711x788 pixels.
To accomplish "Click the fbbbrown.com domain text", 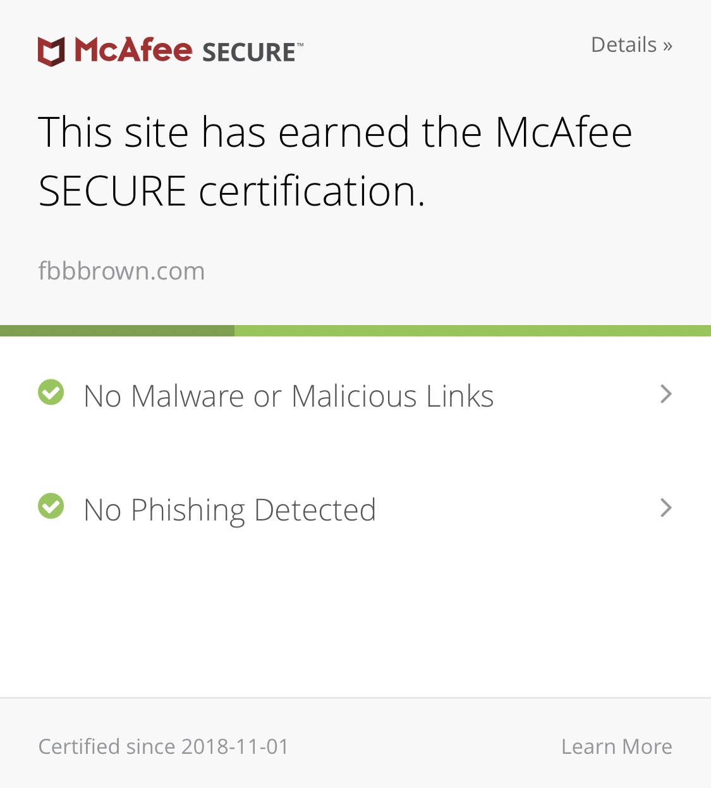I will [121, 271].
